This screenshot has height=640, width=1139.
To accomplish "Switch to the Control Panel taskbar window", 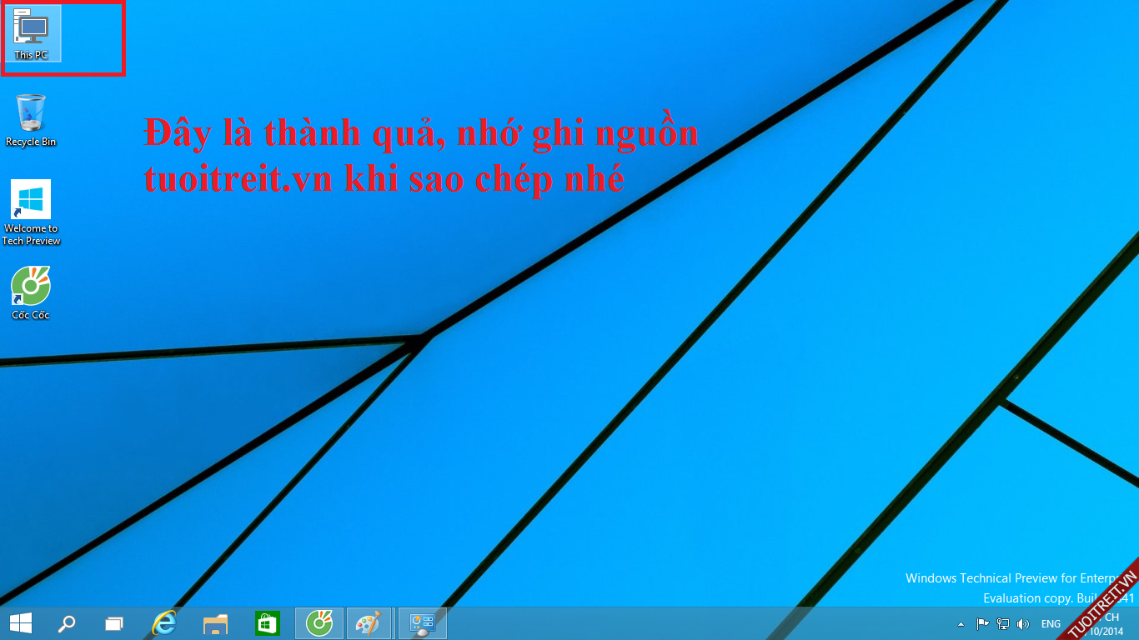I will pos(423,623).
